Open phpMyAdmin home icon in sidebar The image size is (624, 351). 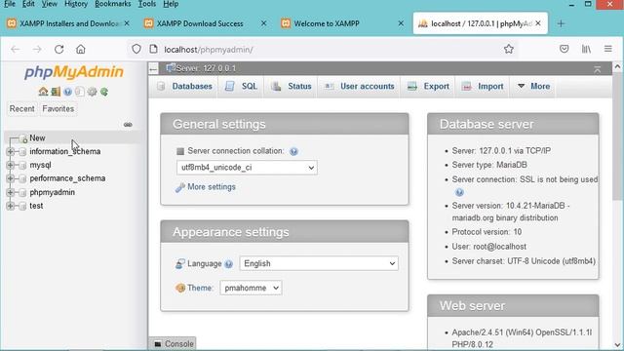click(x=43, y=92)
